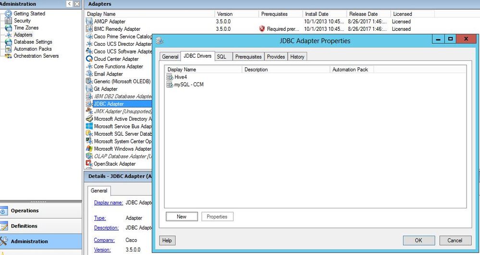Open the Operations navigation section
This screenshot has width=480, height=255.
[x=41, y=211]
